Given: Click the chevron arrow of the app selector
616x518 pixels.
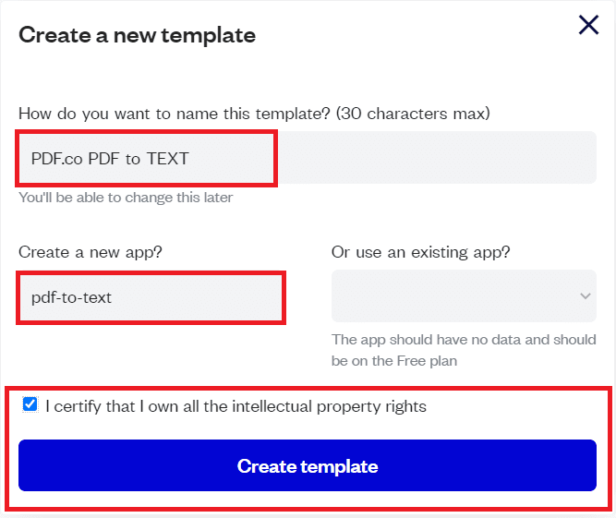Looking at the screenshot, I should click(585, 295).
